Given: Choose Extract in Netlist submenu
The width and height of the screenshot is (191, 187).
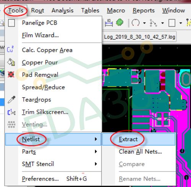Looking at the screenshot, I should (139, 139).
